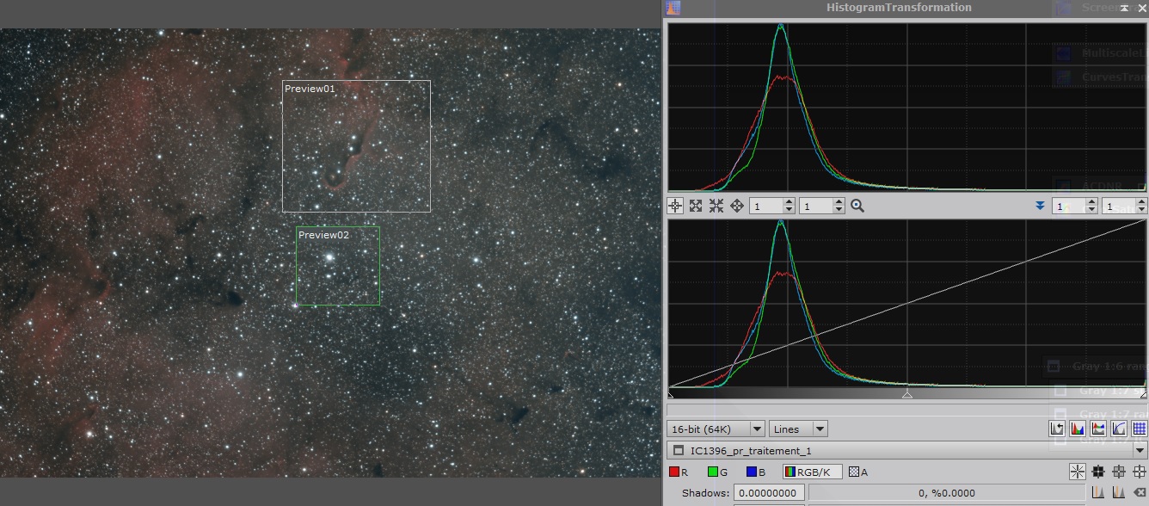Click the shadows clipping triangle slider
The height and width of the screenshot is (506, 1149).
pos(670,393)
